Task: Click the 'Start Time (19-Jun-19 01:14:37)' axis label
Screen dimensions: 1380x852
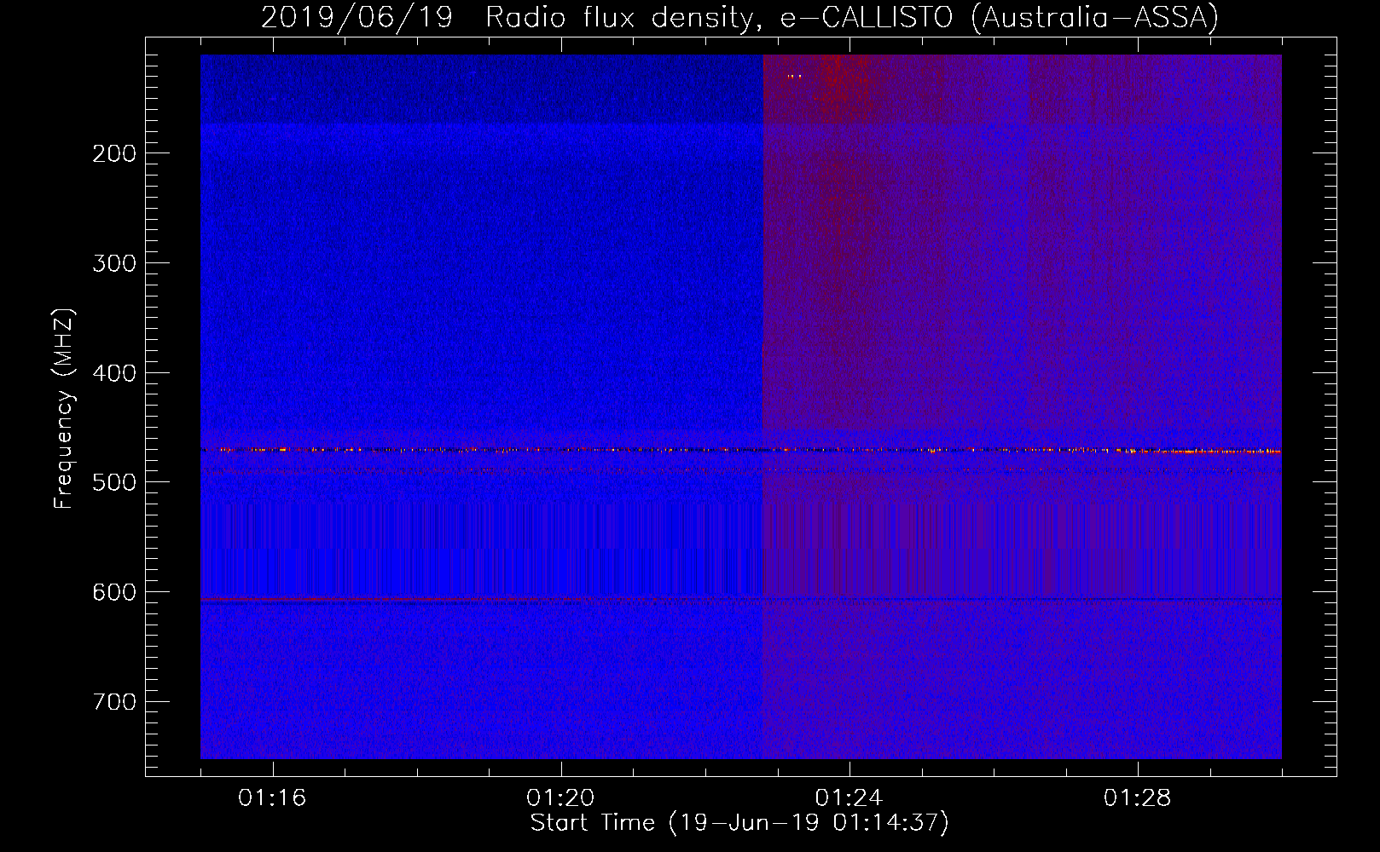Action: 739,823
